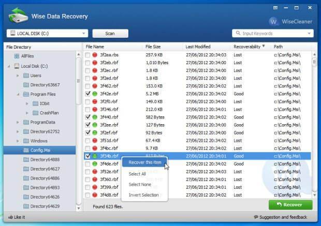Choose Select None in context menu
321x226 pixels.
(x=140, y=185)
